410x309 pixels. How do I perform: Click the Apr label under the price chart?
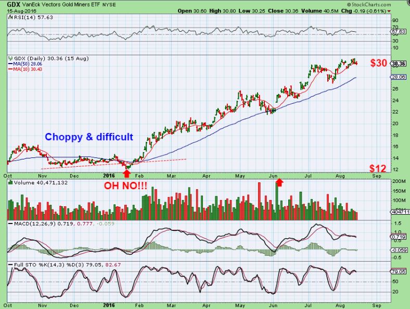207,176
